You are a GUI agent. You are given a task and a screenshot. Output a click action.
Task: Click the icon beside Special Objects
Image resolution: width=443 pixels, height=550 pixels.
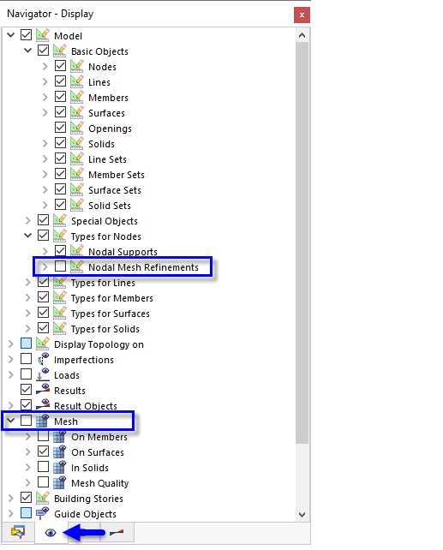[60, 220]
